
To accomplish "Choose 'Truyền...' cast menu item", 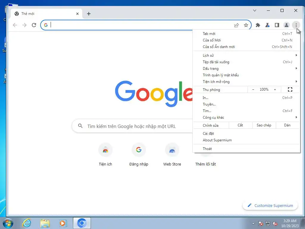I will pos(246,104).
